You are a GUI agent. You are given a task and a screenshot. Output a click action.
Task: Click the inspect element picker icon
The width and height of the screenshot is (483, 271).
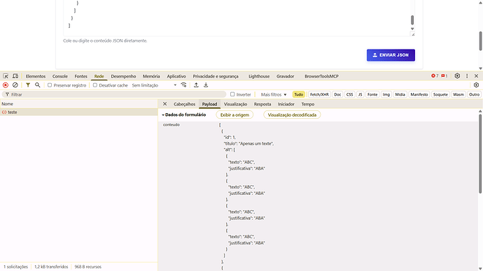(x=6, y=76)
